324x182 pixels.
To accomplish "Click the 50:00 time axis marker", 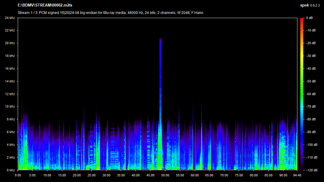I will (x=165, y=175).
